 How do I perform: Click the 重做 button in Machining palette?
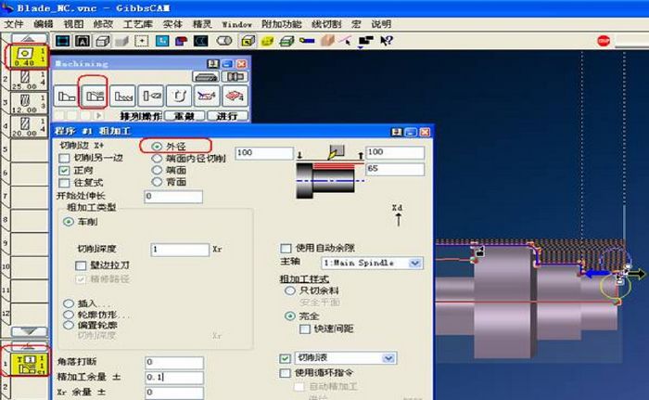pyautogui.click(x=185, y=116)
